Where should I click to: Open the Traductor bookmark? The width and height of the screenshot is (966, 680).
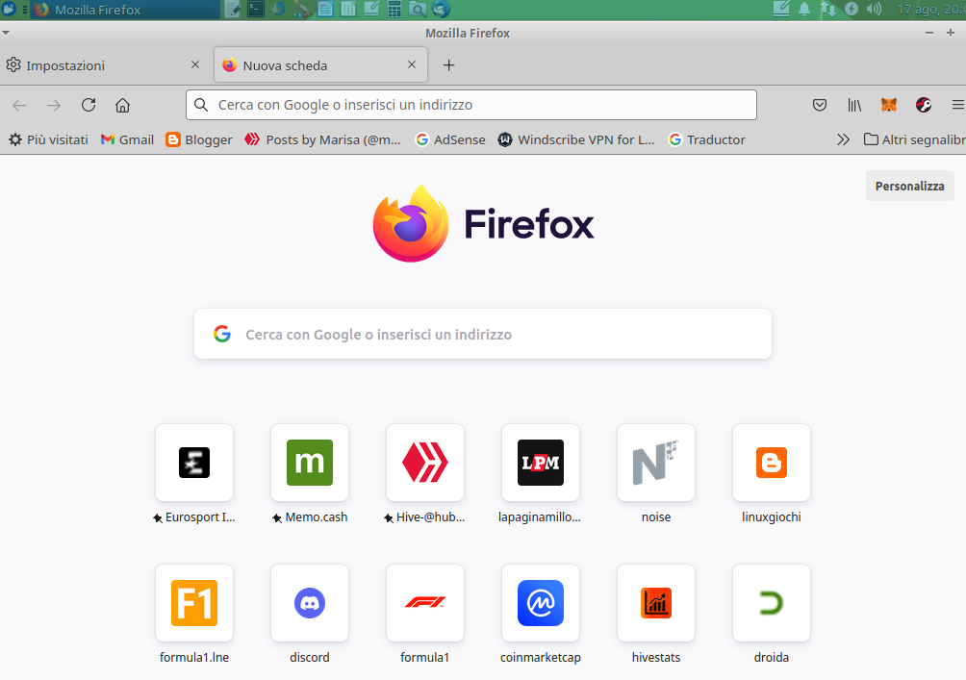[x=706, y=139]
